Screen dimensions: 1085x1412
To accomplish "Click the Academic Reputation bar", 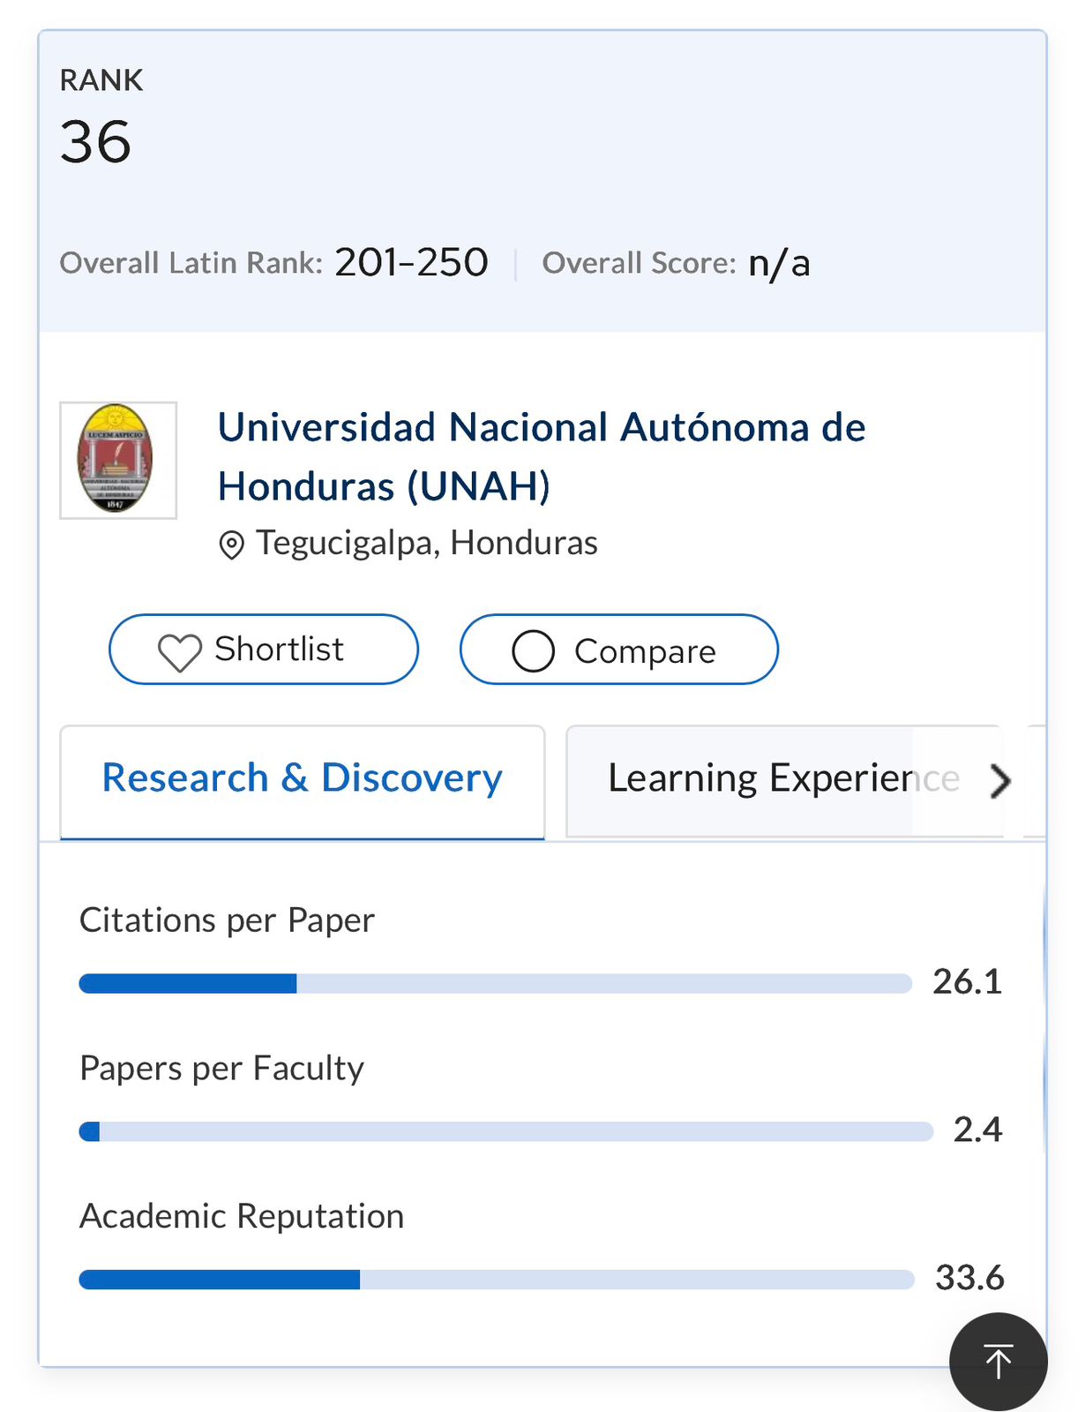I will point(496,1280).
